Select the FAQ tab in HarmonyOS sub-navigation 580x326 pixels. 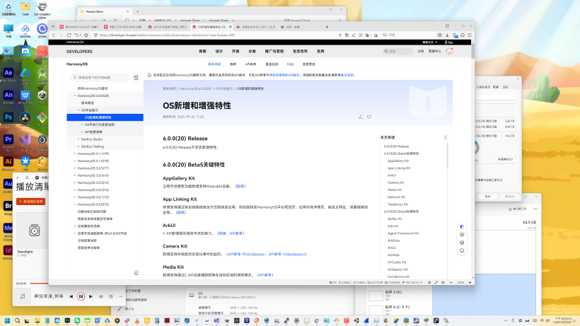click(291, 64)
